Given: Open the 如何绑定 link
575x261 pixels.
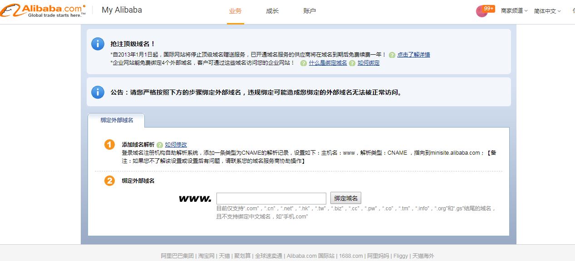Looking at the screenshot, I should pyautogui.click(x=369, y=63).
